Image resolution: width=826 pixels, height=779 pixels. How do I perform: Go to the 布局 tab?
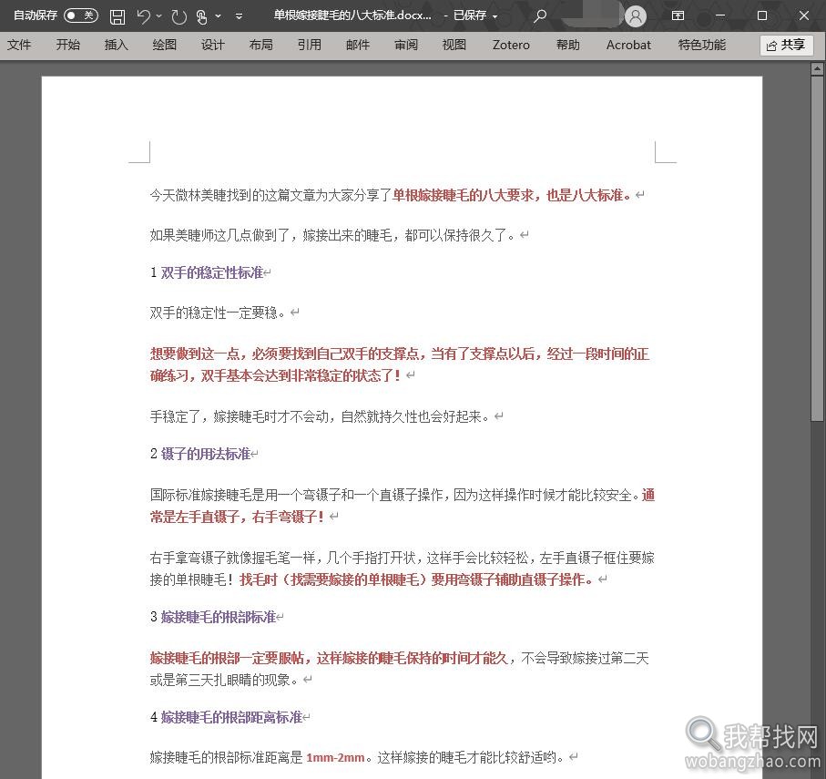click(x=260, y=45)
